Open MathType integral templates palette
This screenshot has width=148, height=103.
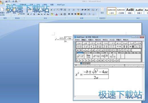(x=106, y=46)
